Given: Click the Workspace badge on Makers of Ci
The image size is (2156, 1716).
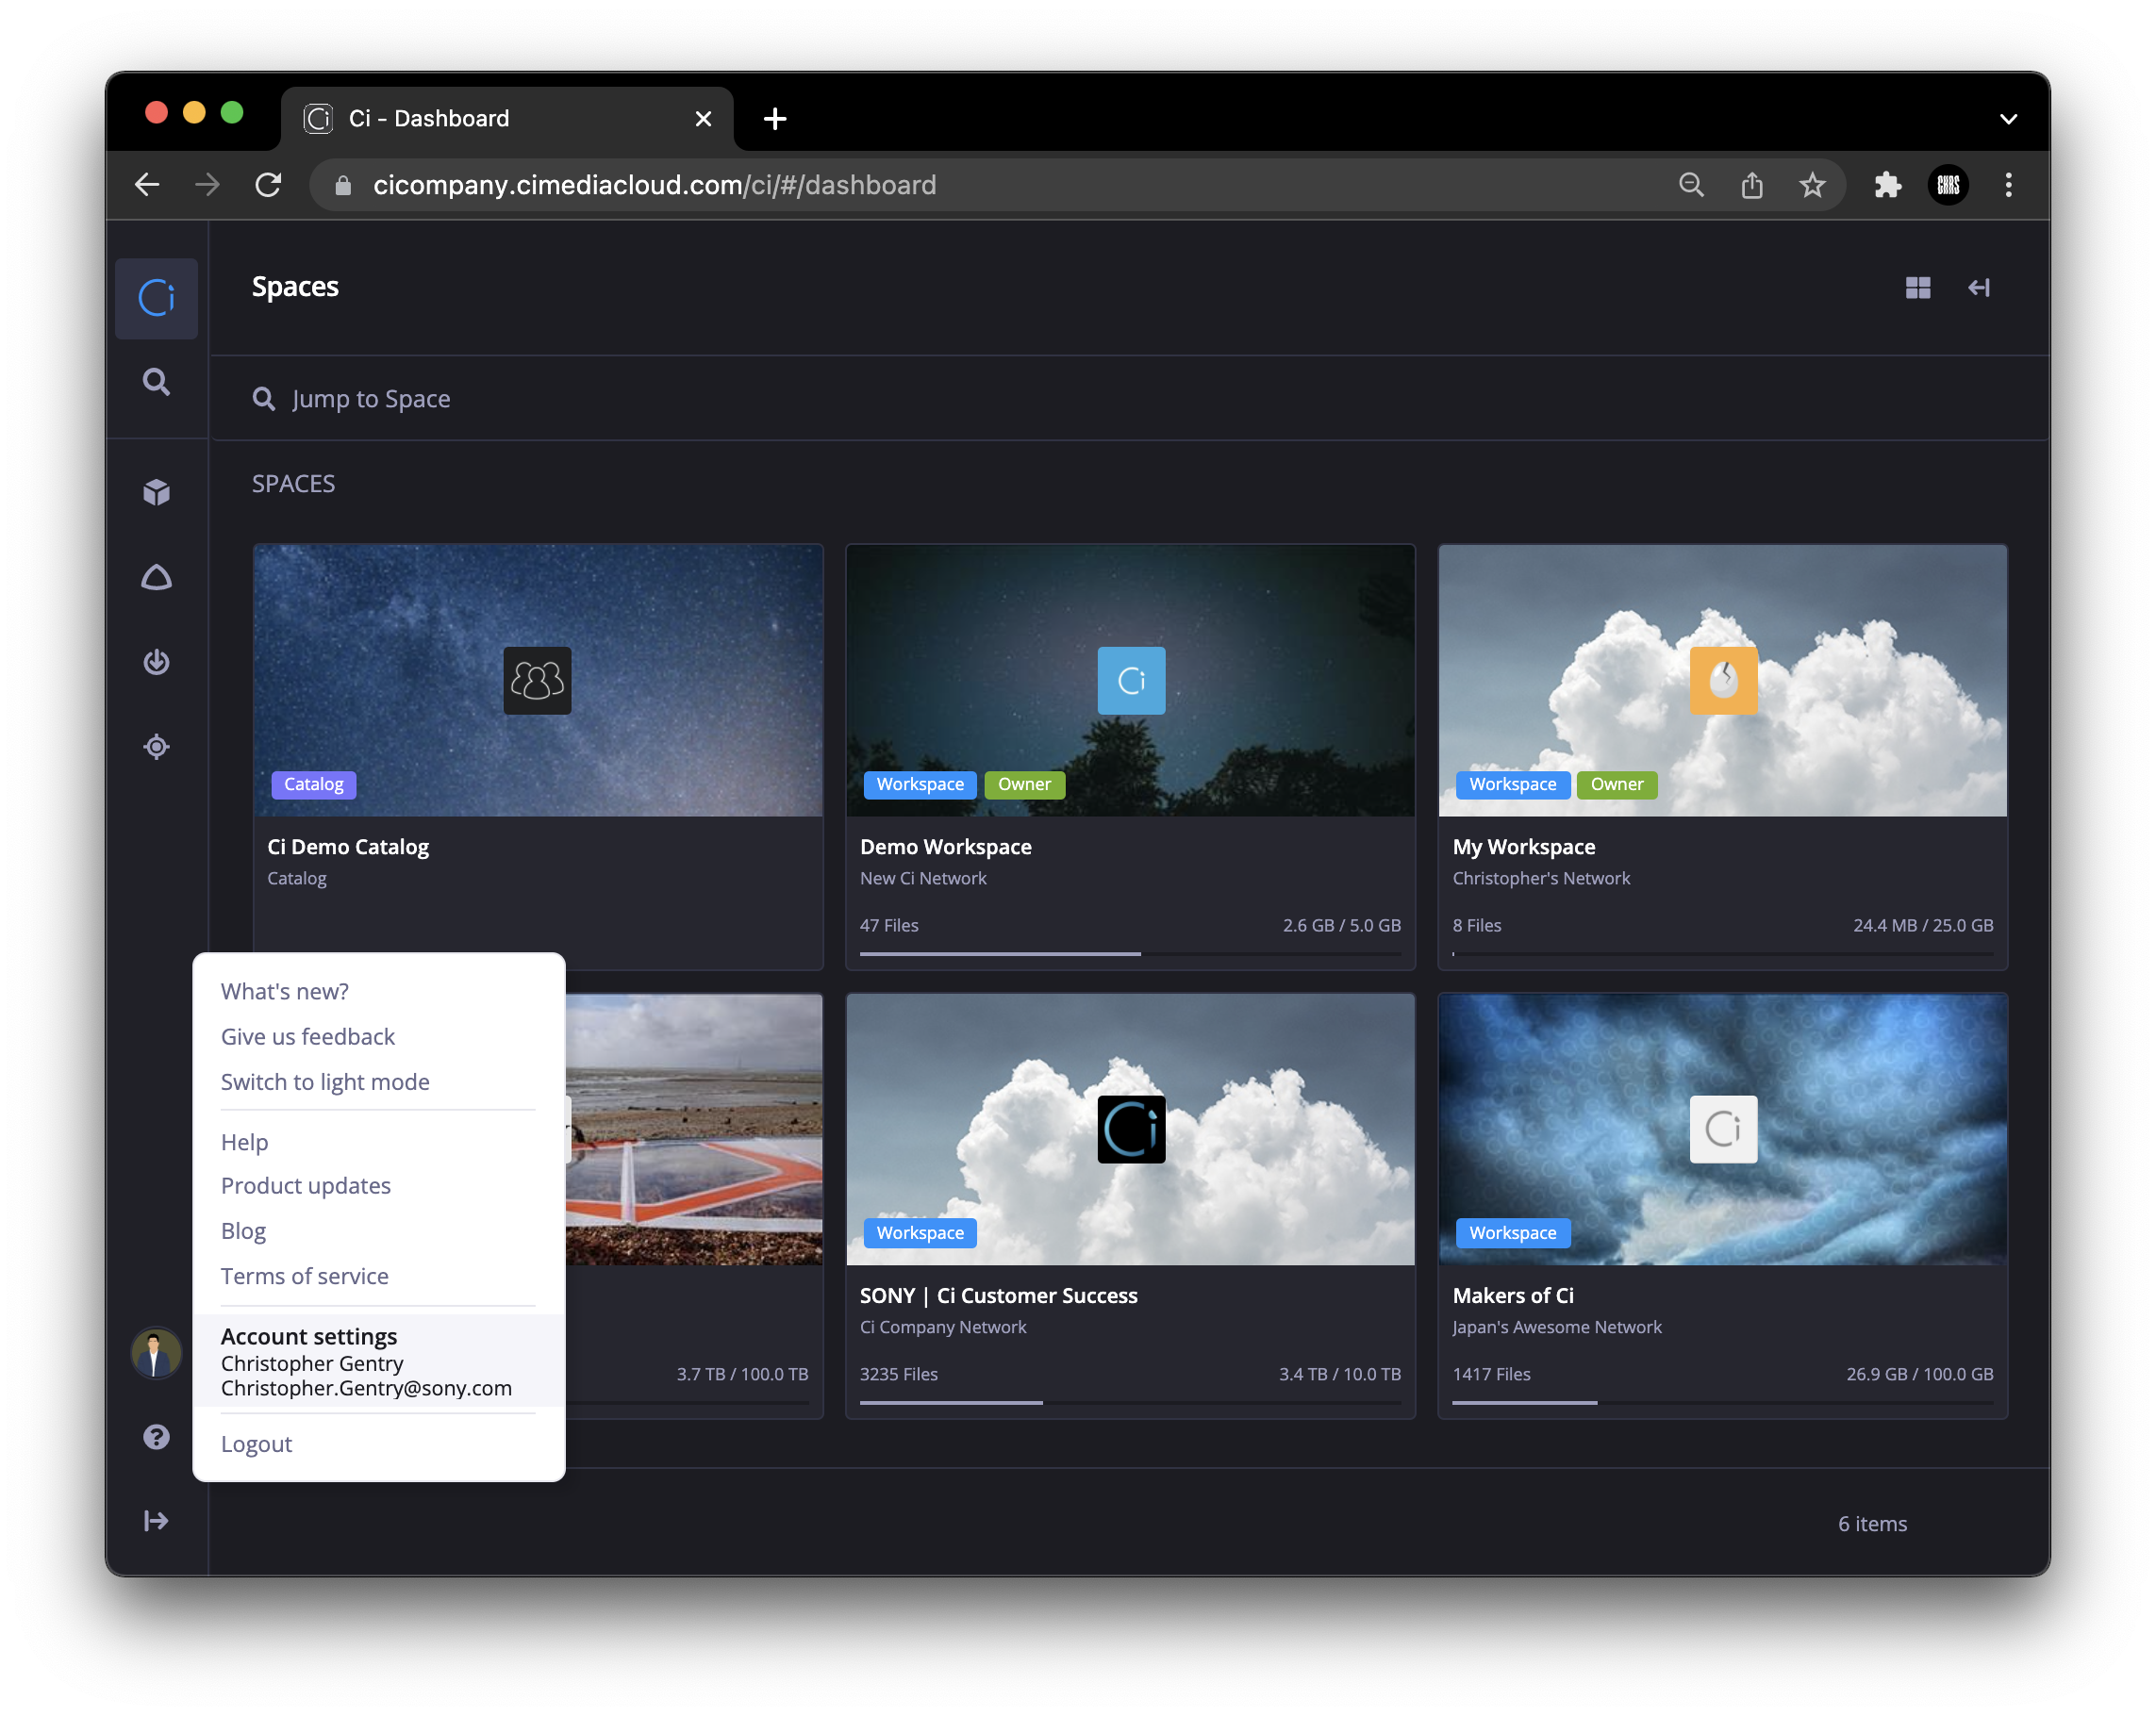Looking at the screenshot, I should [1512, 1233].
